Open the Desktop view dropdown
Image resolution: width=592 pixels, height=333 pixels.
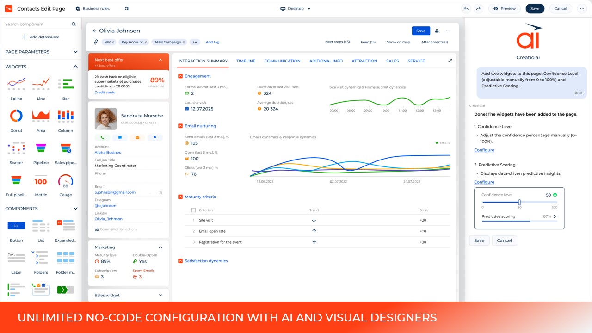(x=296, y=9)
